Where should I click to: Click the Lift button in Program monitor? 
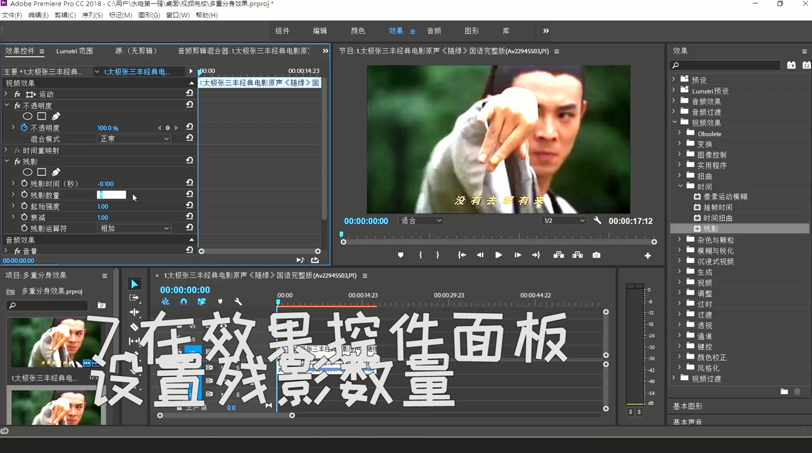tap(559, 255)
